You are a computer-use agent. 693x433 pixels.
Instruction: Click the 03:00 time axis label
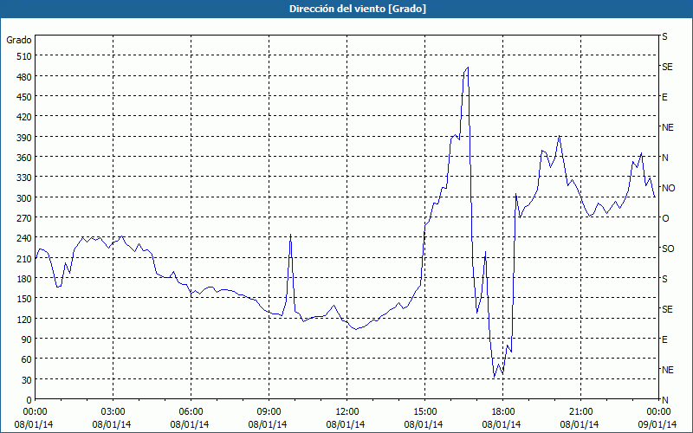113,412
